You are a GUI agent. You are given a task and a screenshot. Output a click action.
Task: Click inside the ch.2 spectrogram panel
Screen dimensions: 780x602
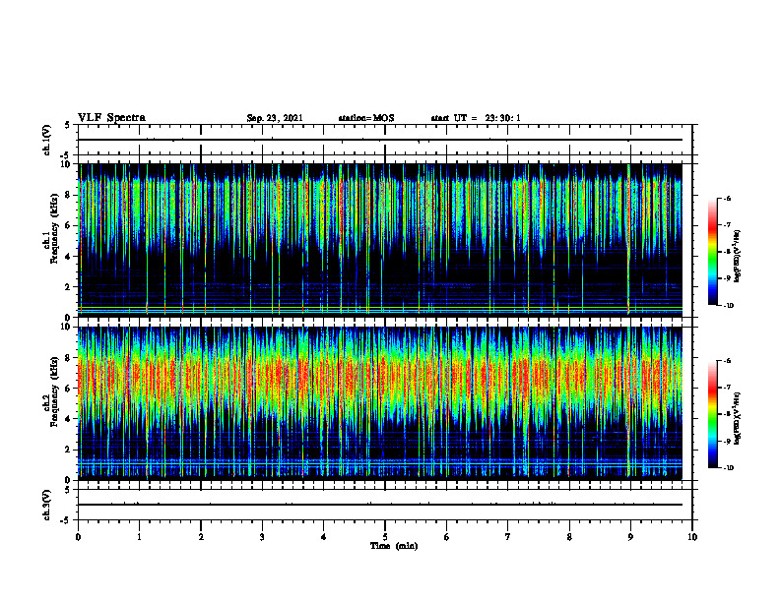pyautogui.click(x=380, y=403)
